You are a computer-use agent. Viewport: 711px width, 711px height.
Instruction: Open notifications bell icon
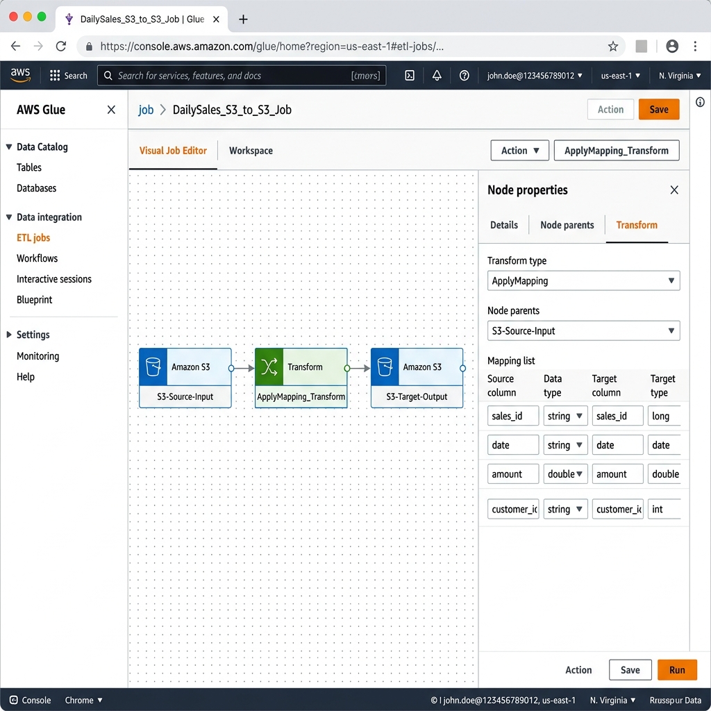pos(437,75)
